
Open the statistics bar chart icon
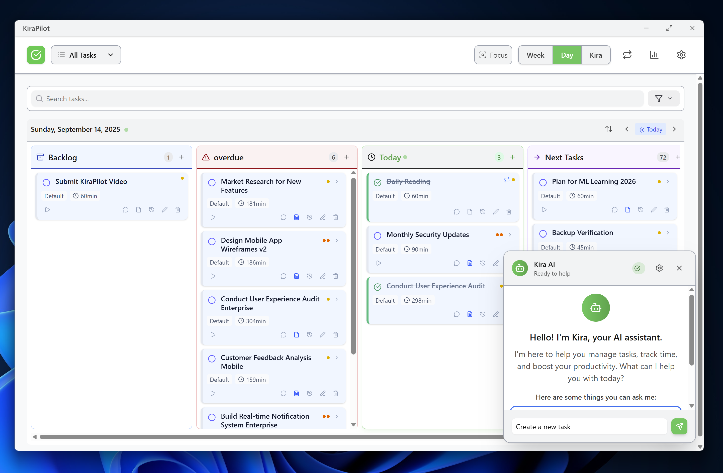tap(654, 55)
